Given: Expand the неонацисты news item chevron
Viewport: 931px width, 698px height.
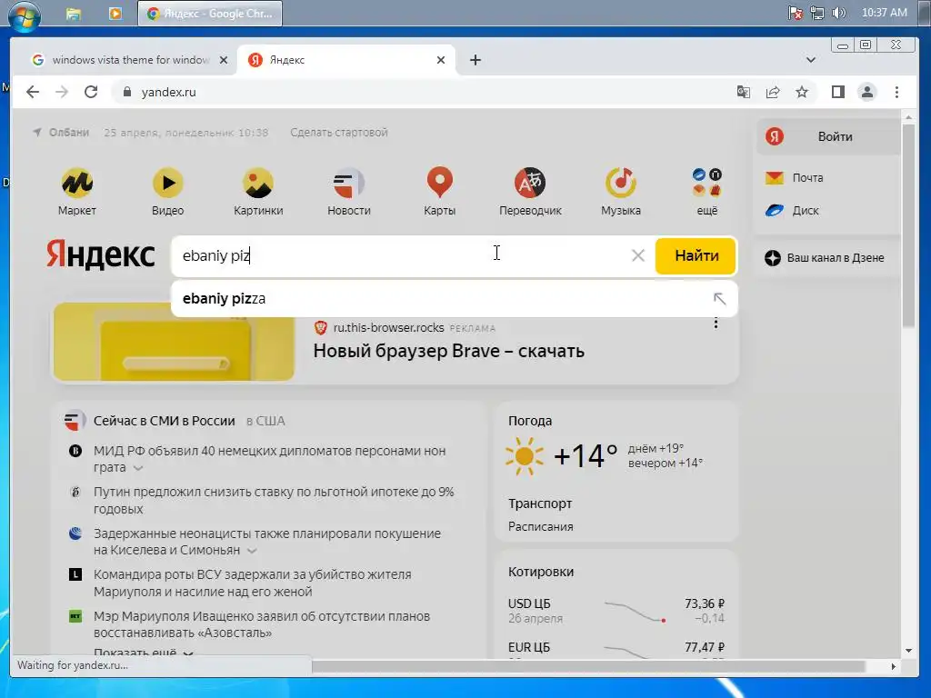Looking at the screenshot, I should (x=252, y=551).
